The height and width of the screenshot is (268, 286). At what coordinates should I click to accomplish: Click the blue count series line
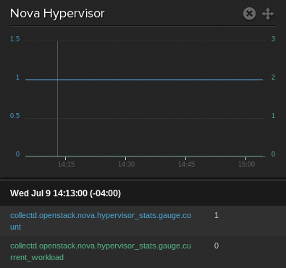tap(144, 80)
